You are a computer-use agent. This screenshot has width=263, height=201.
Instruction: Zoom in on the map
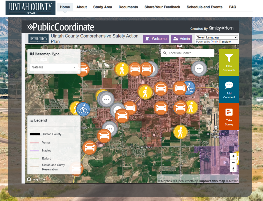[x=233, y=156]
